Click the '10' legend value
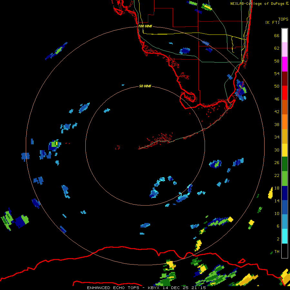 pos(277,213)
